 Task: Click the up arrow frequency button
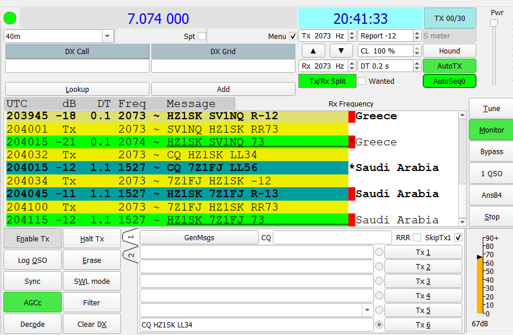click(x=313, y=51)
